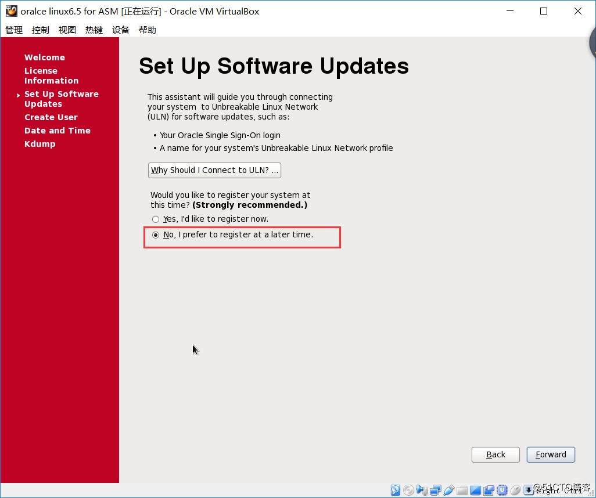Viewport: 596px width, 498px height.
Task: Click the USB devices status icon
Action: [448, 490]
